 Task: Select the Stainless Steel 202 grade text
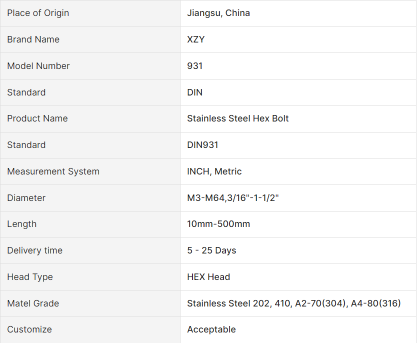(228, 303)
